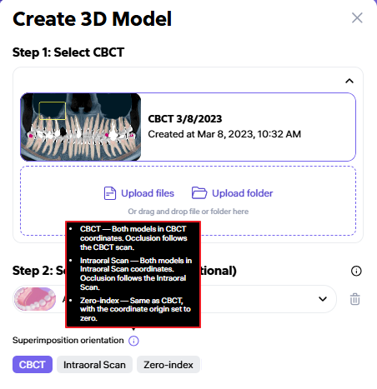377x389 pixels.
Task: Choose the Upload folder link
Action: coord(243,193)
